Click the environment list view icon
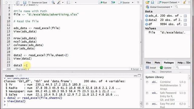Image resolution: width=194 pixels, height=109 pixels. tap(189, 2)
